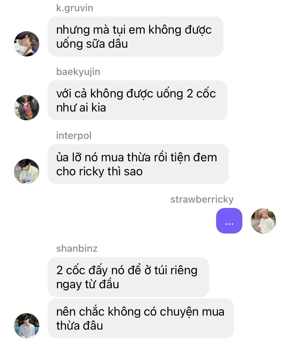This screenshot has height=344, width=290.
Task: Tap the shanbinz sender name
Action: (x=77, y=249)
